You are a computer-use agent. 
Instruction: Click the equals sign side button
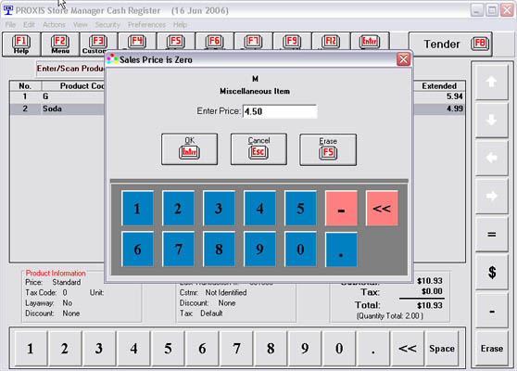[x=491, y=235]
